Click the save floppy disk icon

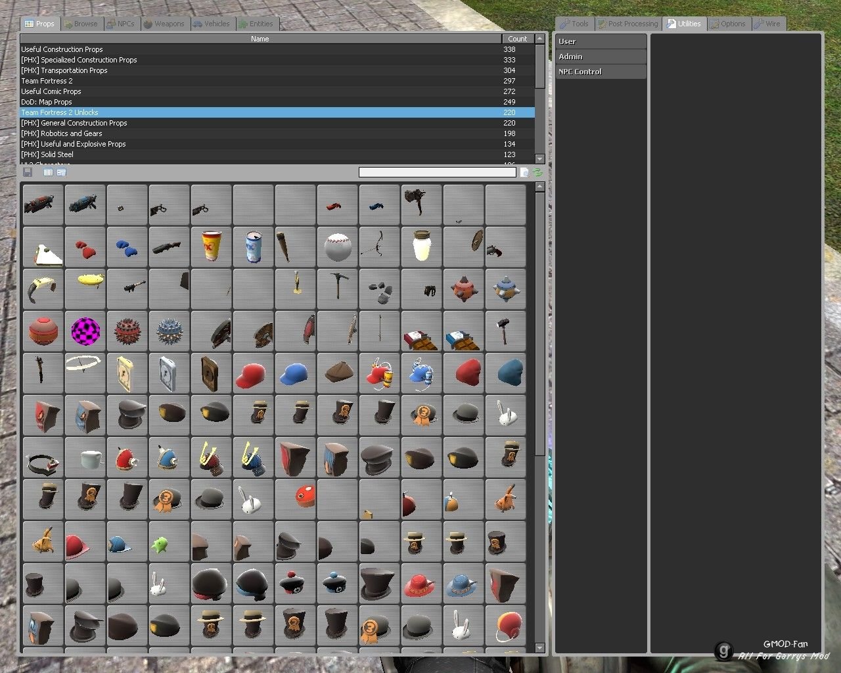point(28,172)
